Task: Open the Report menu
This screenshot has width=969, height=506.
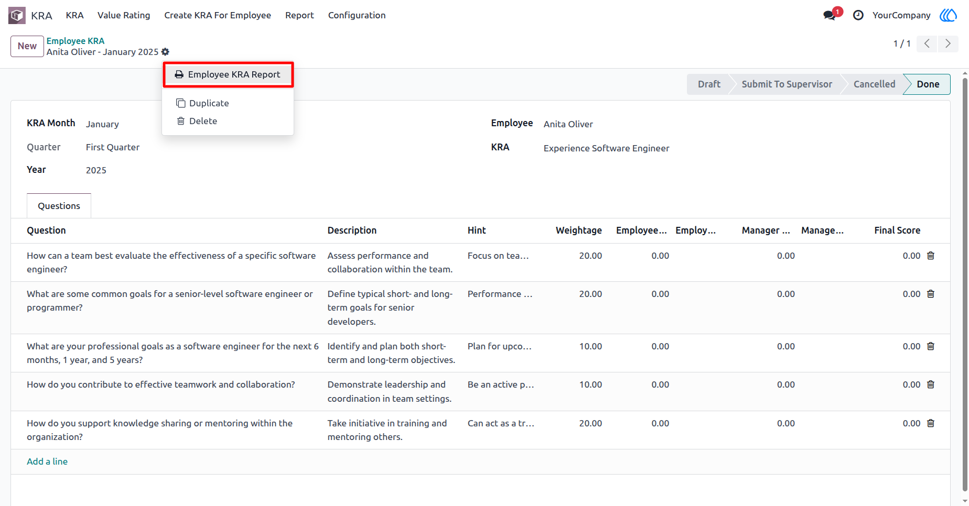Action: coord(299,15)
